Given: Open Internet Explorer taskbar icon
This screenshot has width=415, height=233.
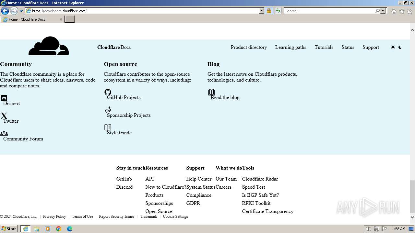Looking at the screenshot, I should (26, 229).
